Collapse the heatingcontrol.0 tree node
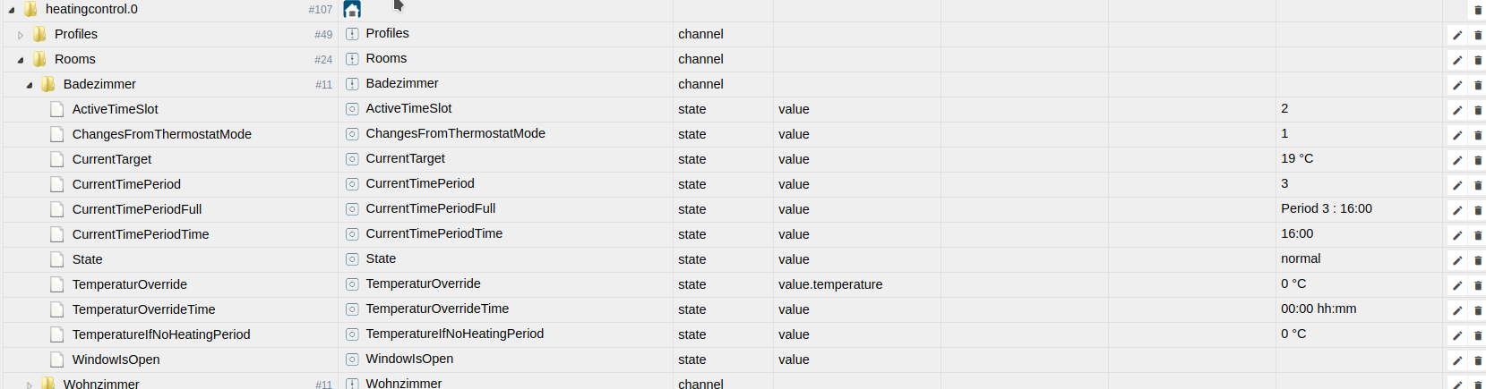This screenshot has height=389, width=1486. click(x=11, y=10)
